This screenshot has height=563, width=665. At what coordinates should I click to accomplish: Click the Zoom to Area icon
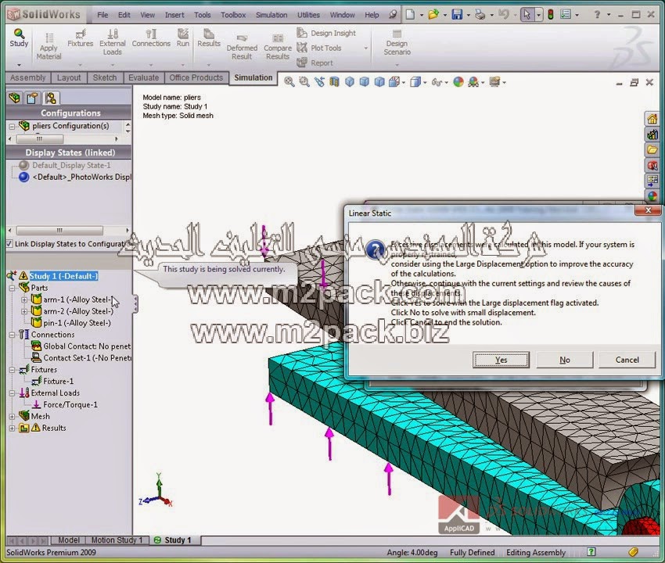pos(304,82)
